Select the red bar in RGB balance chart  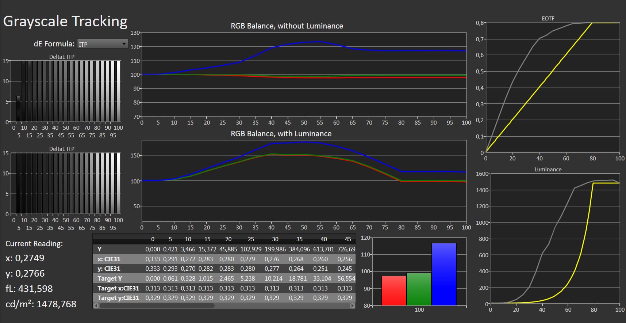[394, 290]
